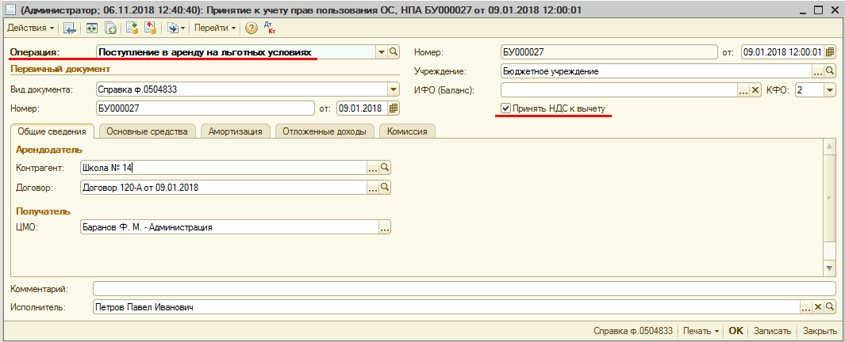Click the primary document Номер field БУ000027
Screen dimensions: 845x342
point(205,108)
